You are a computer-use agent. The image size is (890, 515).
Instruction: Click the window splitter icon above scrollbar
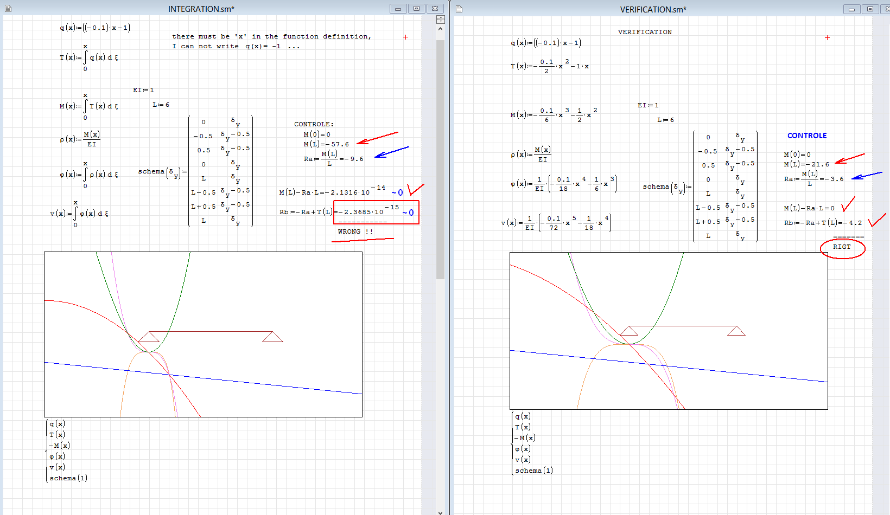pyautogui.click(x=440, y=20)
